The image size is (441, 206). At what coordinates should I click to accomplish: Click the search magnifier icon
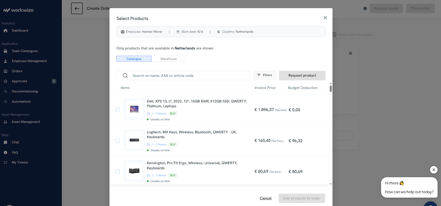(x=125, y=75)
